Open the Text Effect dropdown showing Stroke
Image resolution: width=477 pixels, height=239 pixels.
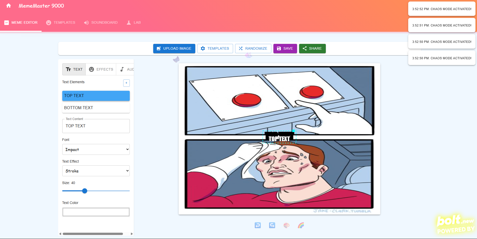click(x=96, y=171)
